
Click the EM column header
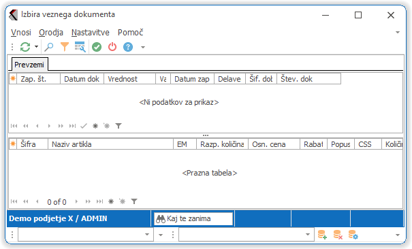coord(185,144)
